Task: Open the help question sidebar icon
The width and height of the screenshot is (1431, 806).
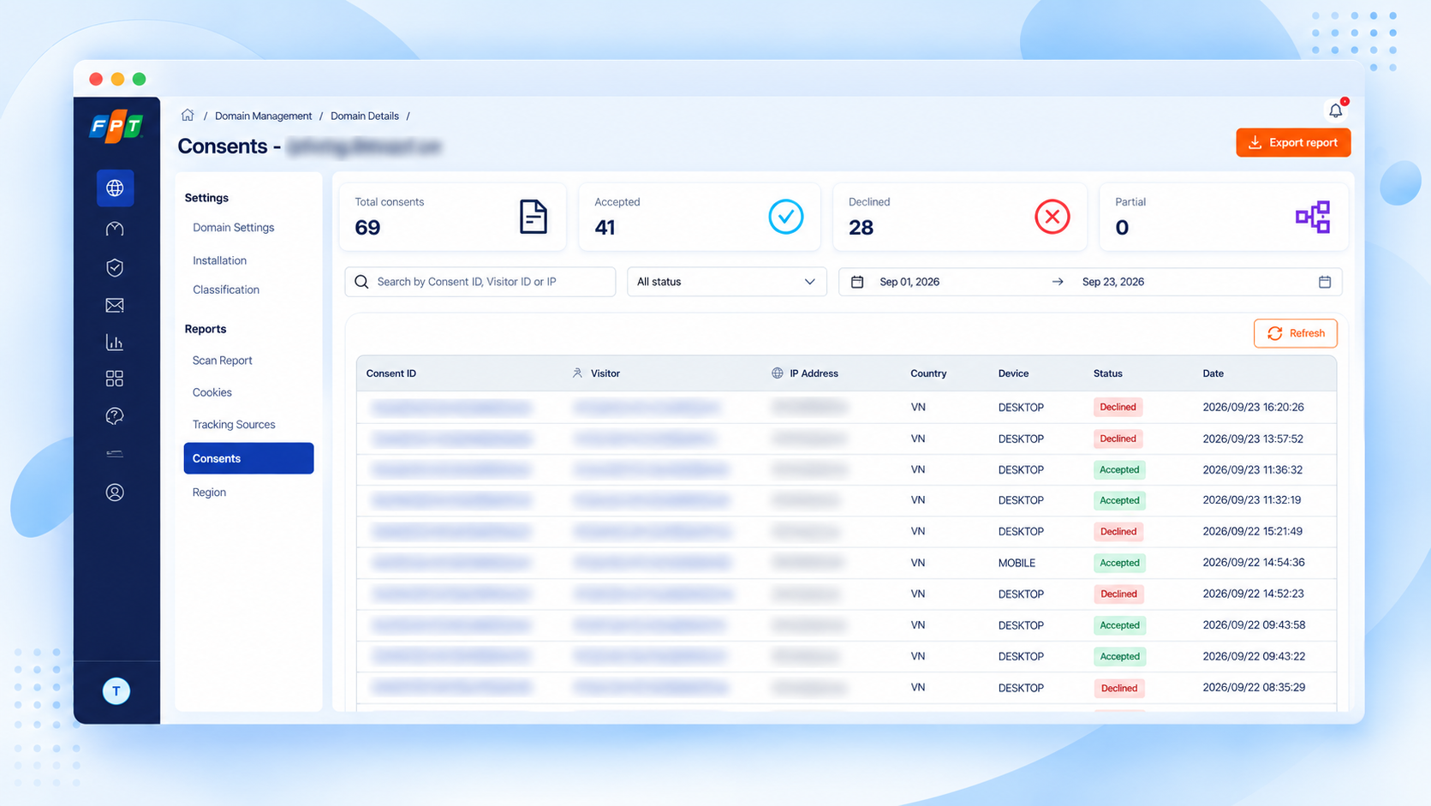Action: [115, 416]
